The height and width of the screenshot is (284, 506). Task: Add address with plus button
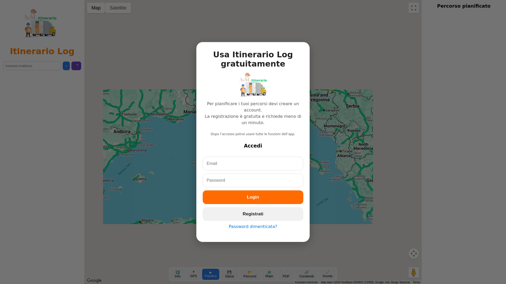coord(66,66)
